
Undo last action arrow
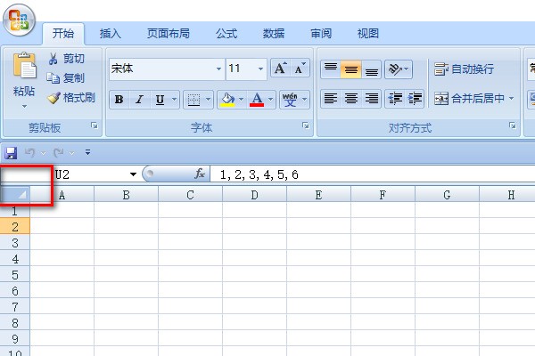(29, 152)
